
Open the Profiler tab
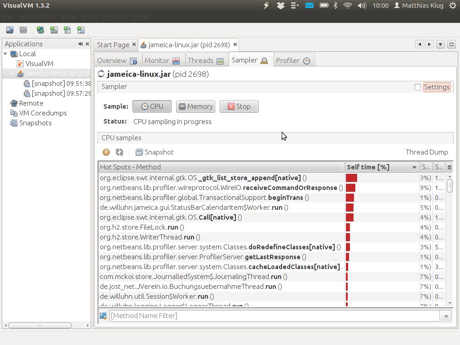pos(292,61)
